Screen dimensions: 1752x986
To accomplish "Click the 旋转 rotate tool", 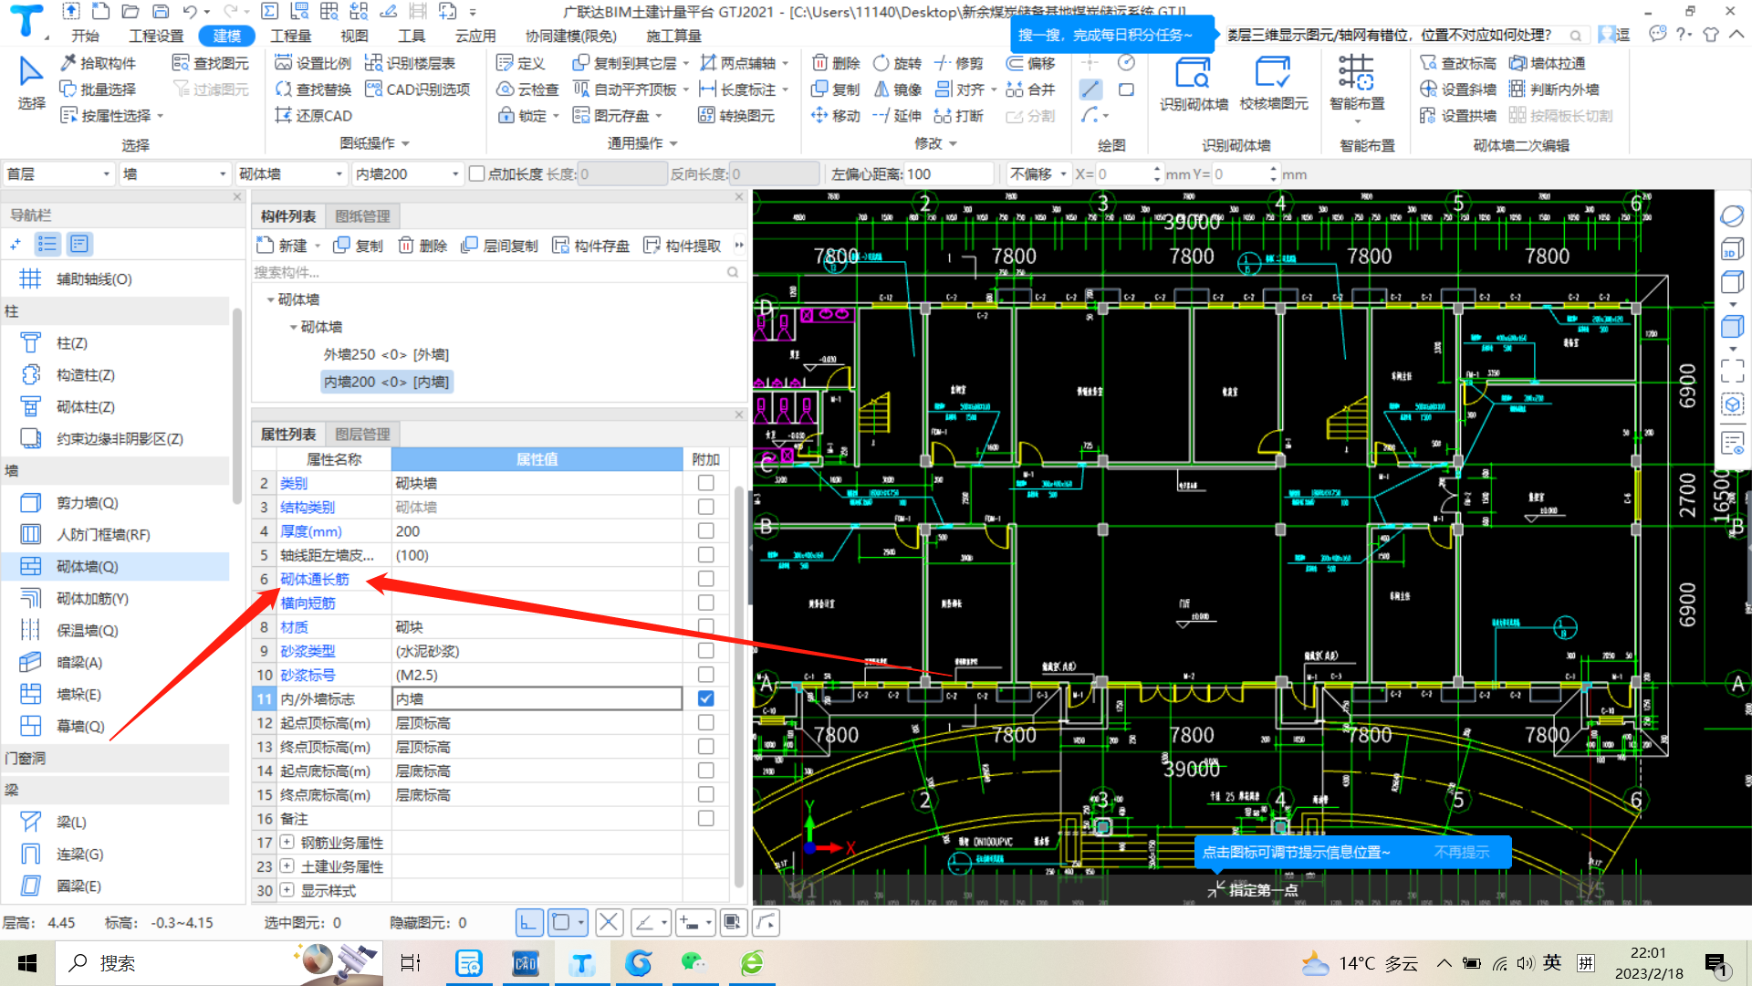I will point(898,63).
